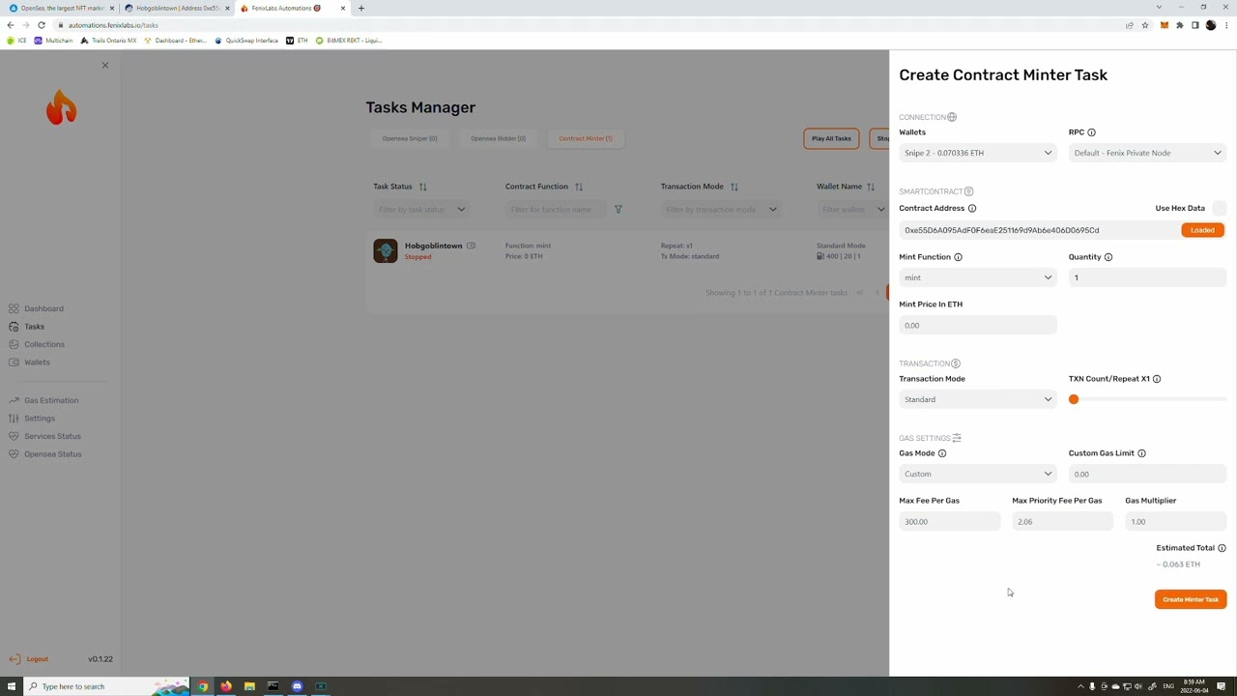Click Filter for function name field
Screen dimensions: 1237x696
pyautogui.click(x=556, y=210)
